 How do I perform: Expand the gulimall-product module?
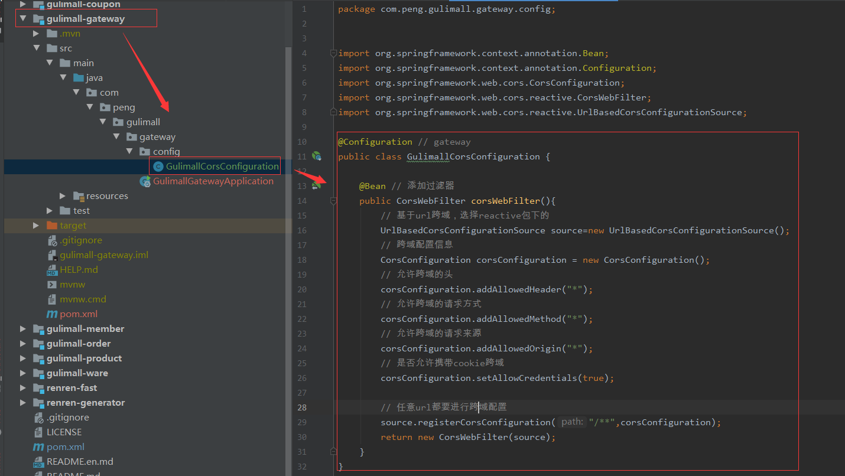(x=23, y=358)
